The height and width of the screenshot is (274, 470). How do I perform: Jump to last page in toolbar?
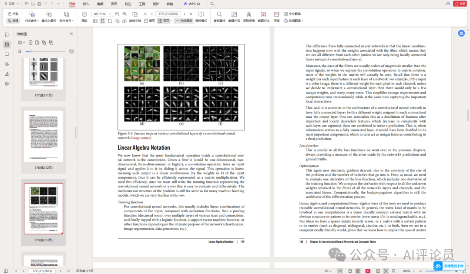191,14
